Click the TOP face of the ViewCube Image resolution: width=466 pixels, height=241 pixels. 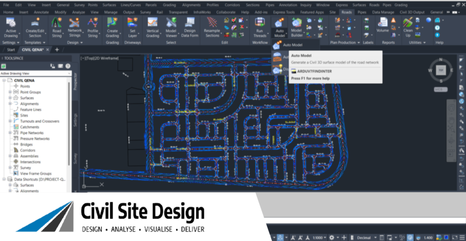(x=441, y=70)
